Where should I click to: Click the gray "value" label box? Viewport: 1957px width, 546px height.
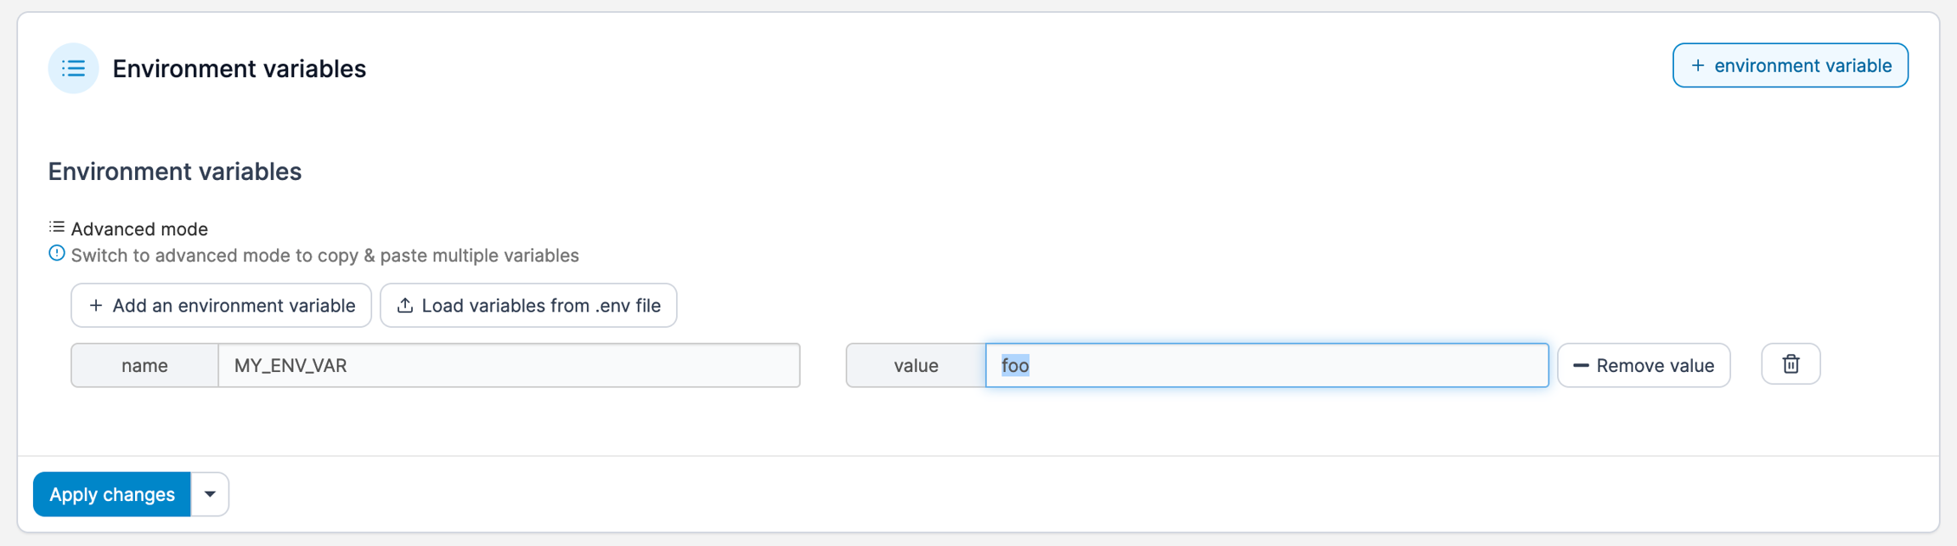click(x=916, y=366)
